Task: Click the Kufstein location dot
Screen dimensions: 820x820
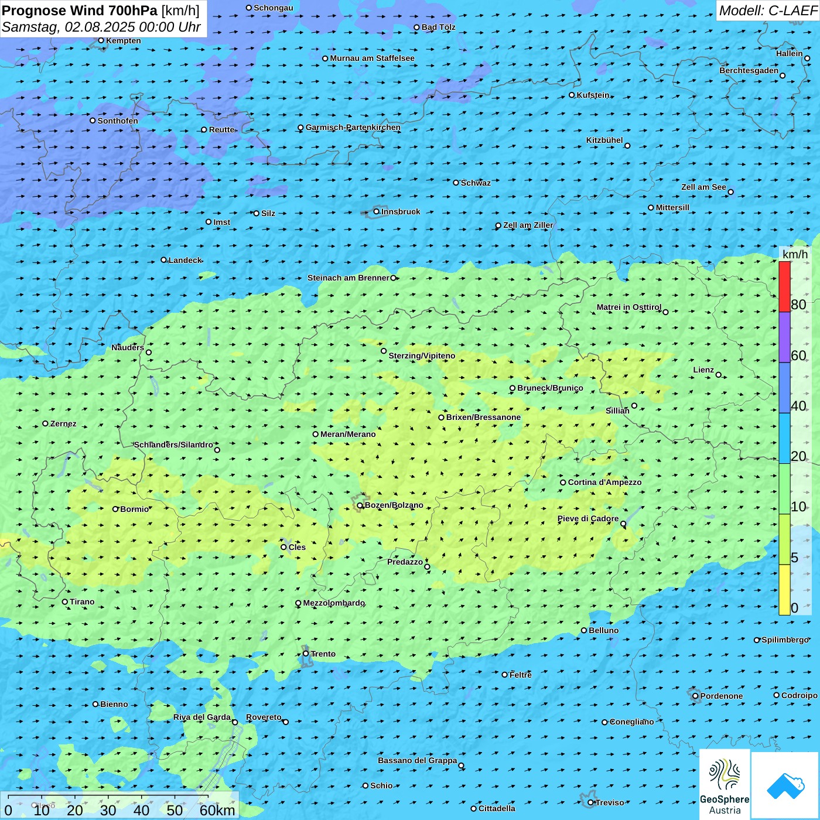Action: pyautogui.click(x=572, y=95)
